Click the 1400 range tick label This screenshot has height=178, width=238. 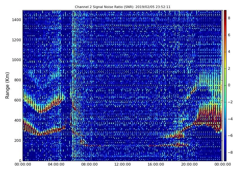17,20
